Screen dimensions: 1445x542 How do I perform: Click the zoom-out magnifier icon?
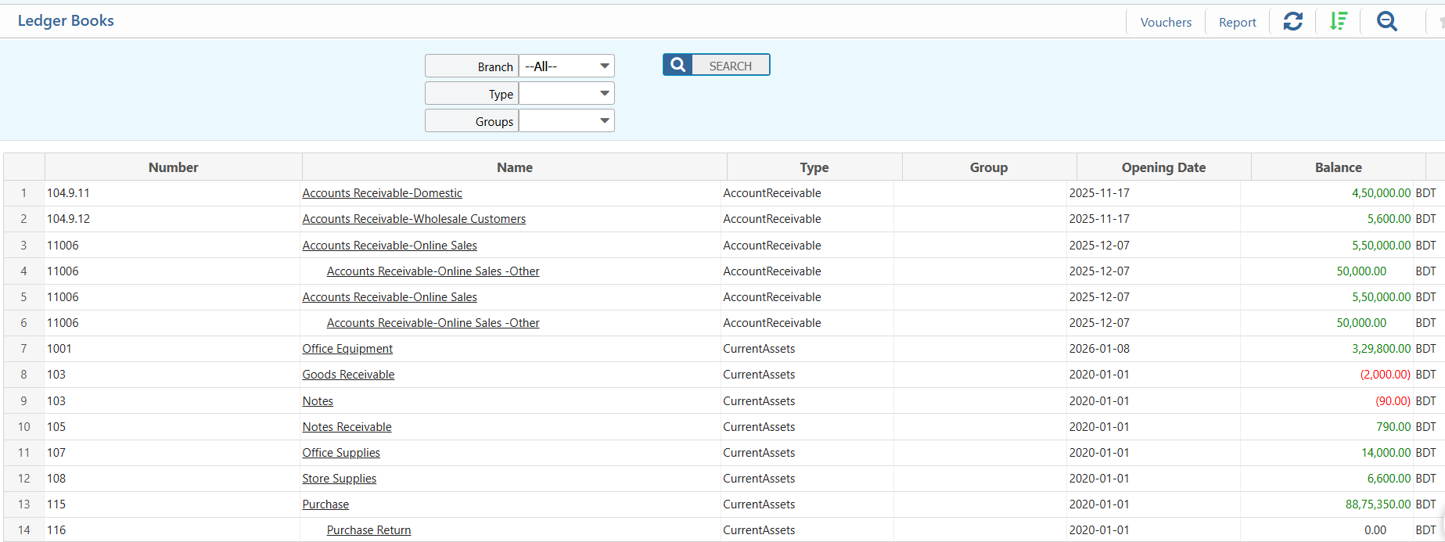[1386, 22]
